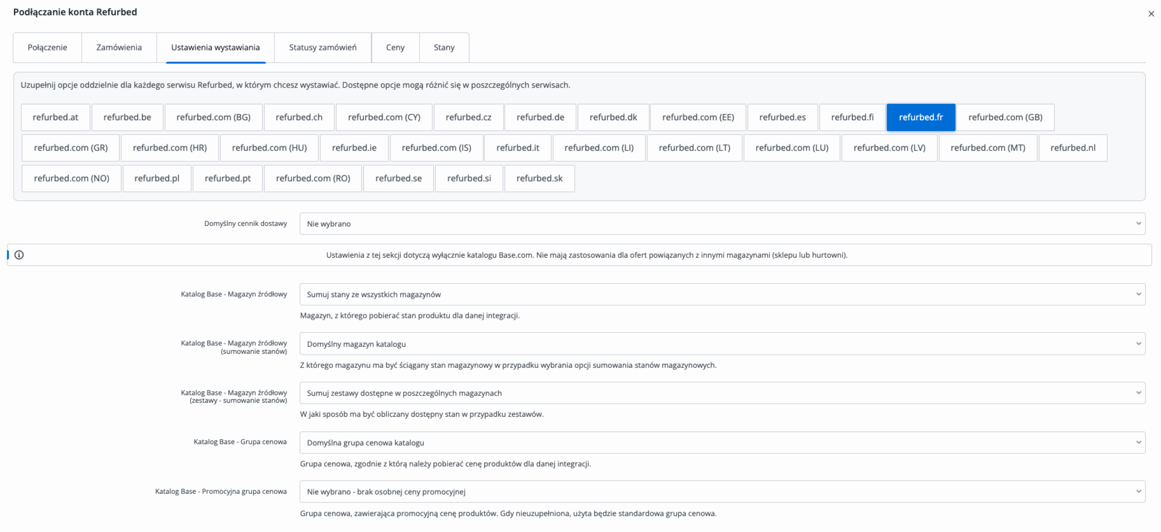Close the Refurbed account dialog
This screenshot has height=532, width=1161.
[1151, 14]
